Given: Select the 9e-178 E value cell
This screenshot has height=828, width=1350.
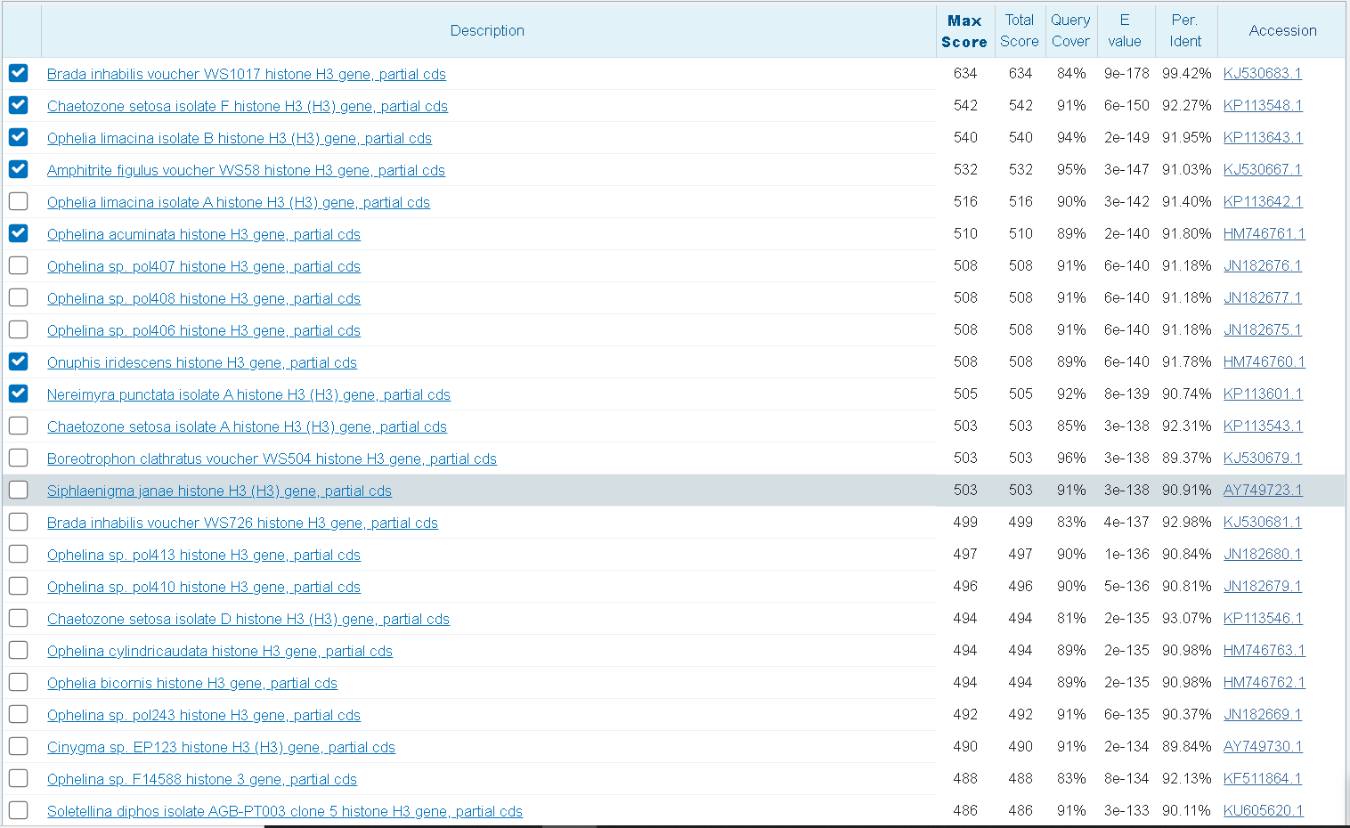Looking at the screenshot, I should point(1126,73).
